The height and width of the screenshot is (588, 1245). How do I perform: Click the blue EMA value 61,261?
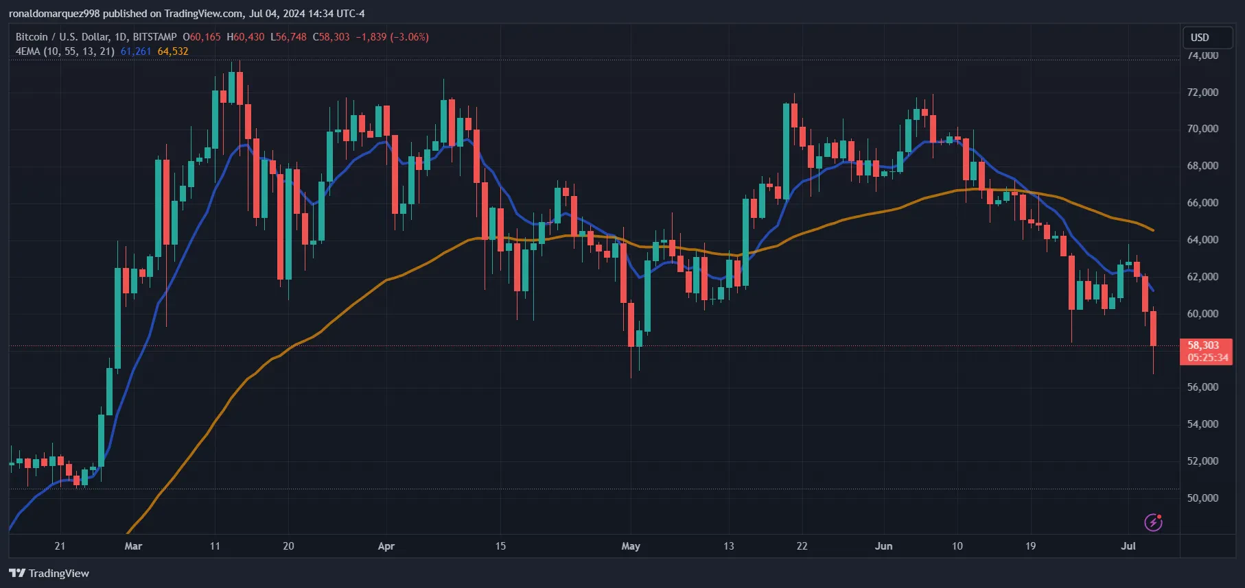(x=136, y=51)
